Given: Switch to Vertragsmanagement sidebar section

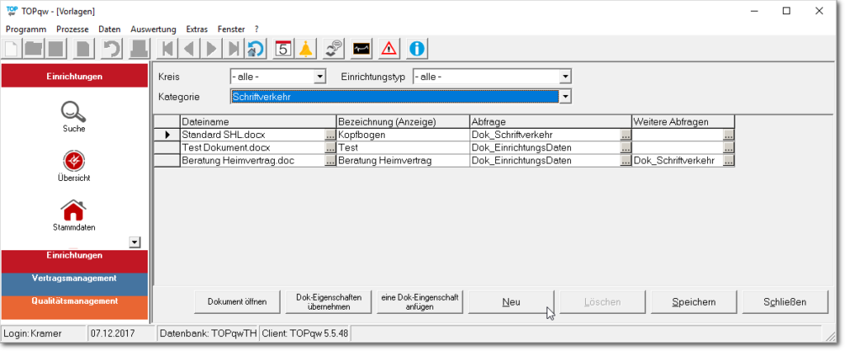Looking at the screenshot, I should pyautogui.click(x=74, y=278).
